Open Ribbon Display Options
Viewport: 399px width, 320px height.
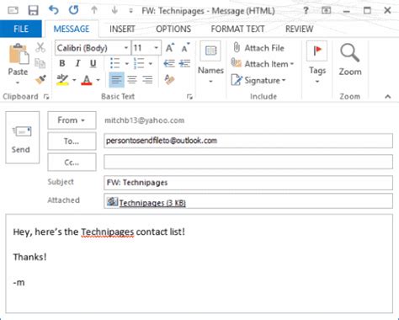pos(326,11)
